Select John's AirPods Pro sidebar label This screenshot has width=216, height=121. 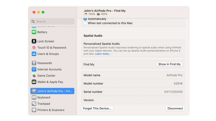point(55,91)
